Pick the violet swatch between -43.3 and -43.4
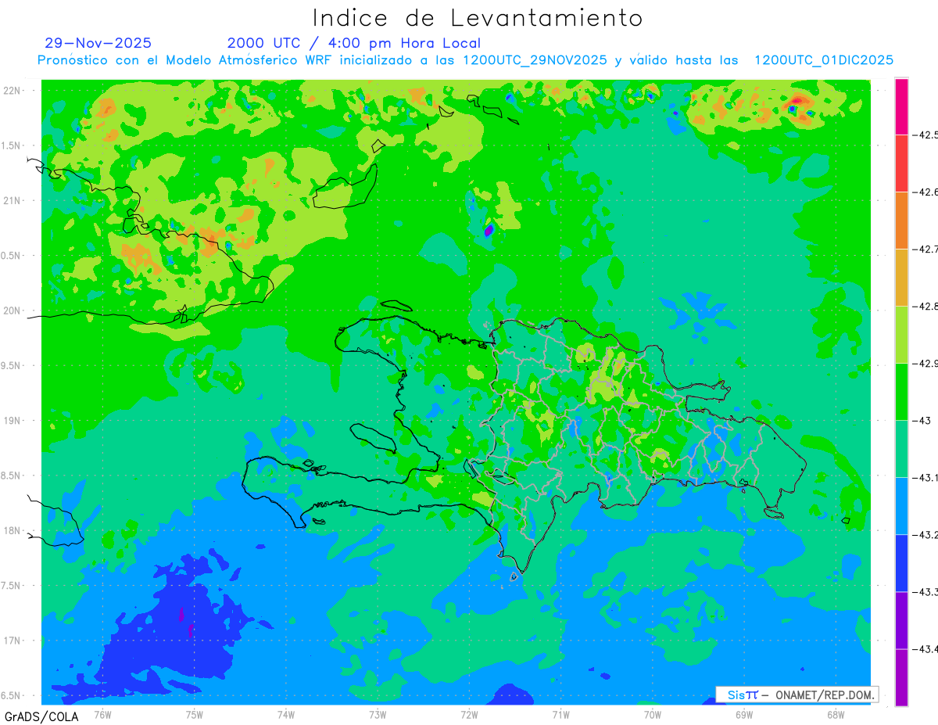The image size is (938, 725). 901,620
